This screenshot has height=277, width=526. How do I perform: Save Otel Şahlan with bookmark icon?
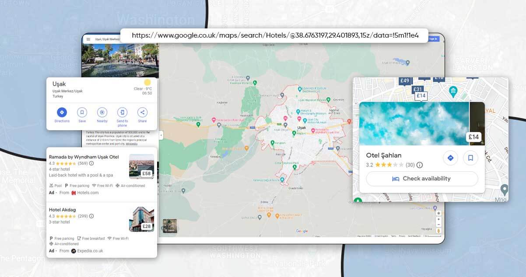[471, 158]
